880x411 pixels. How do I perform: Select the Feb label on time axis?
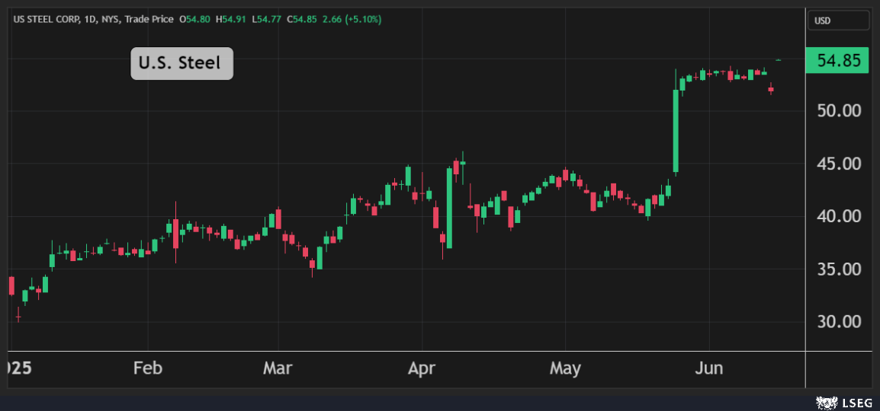point(147,368)
